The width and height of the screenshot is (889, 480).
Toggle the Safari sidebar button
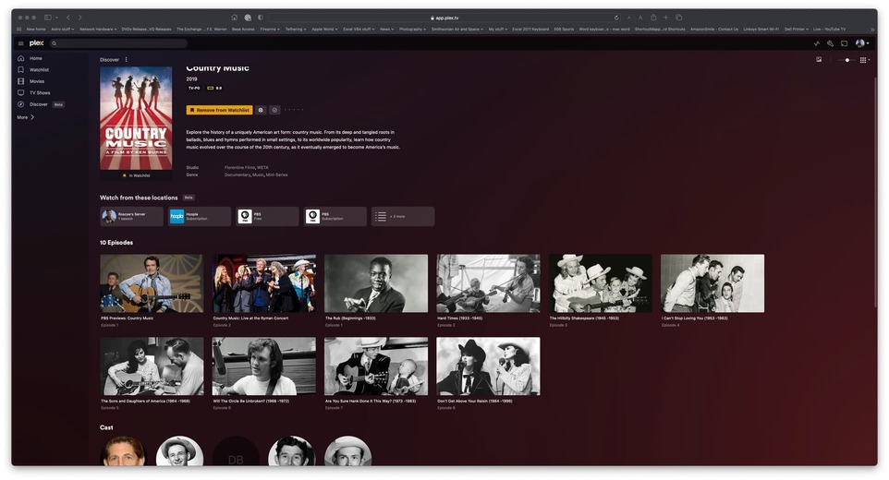coord(48,18)
